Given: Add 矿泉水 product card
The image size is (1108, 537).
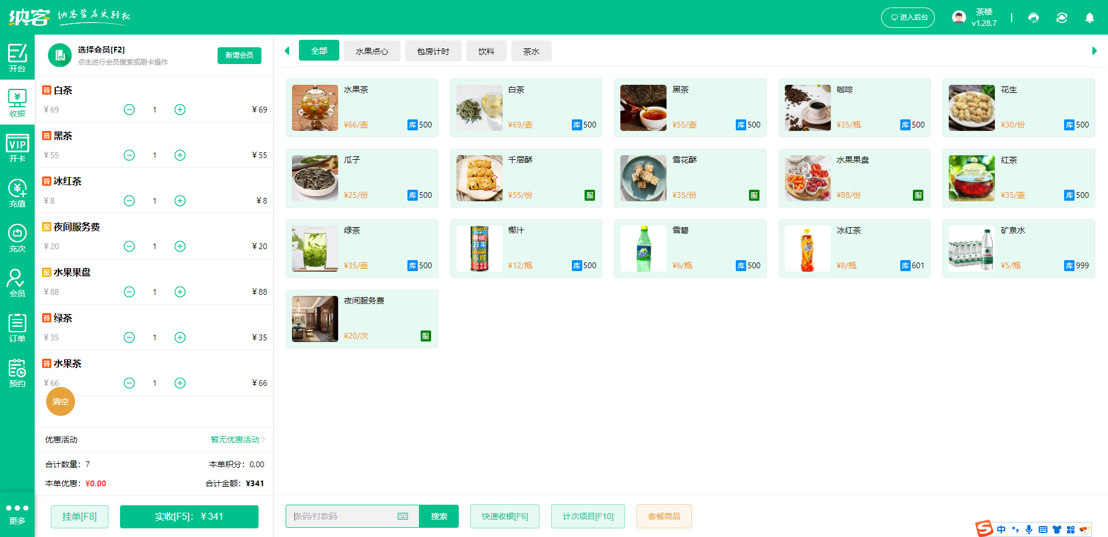Looking at the screenshot, I should point(1019,249).
